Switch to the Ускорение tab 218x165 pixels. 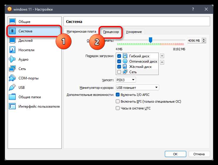[x=134, y=32]
